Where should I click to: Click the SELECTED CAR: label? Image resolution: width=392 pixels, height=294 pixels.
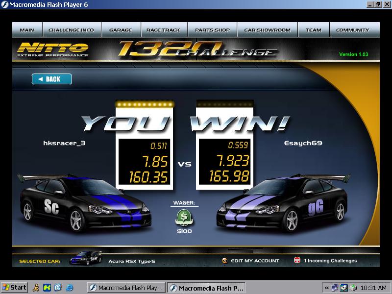click(40, 261)
